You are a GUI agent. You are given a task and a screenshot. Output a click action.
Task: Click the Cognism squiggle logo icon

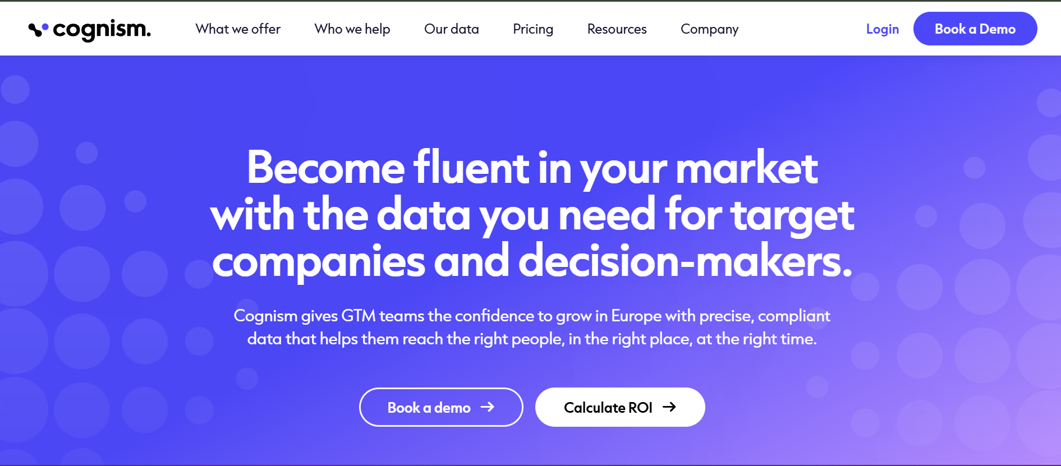click(38, 29)
